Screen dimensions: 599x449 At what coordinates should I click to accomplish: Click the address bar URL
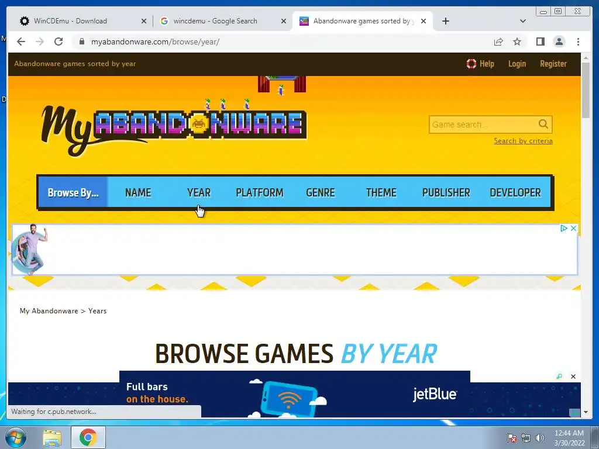tap(155, 42)
